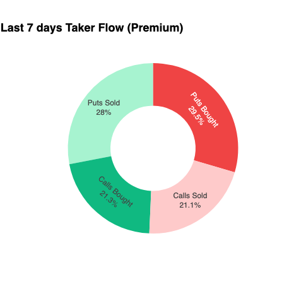Viewport: 306px width, 284px height.
Task: Click the "Calls Bought" label text
Action: coord(115,192)
